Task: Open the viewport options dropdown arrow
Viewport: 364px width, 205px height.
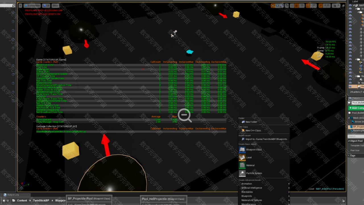Action: pos(20,5)
